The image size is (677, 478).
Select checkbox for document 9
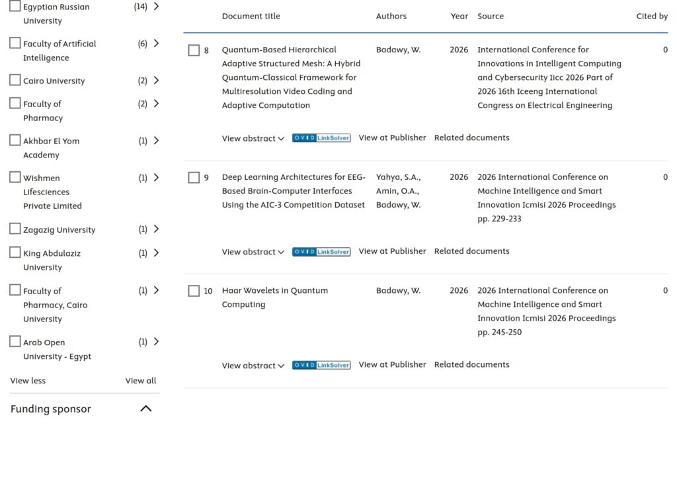194,177
